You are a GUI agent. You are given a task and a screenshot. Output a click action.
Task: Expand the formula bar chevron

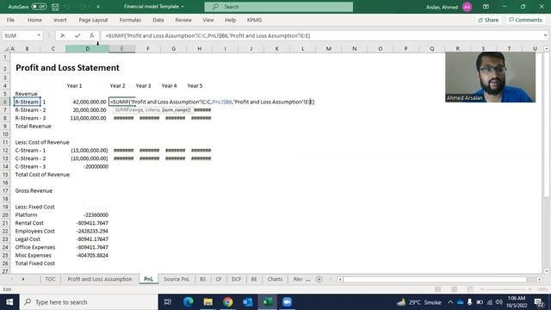click(x=545, y=35)
